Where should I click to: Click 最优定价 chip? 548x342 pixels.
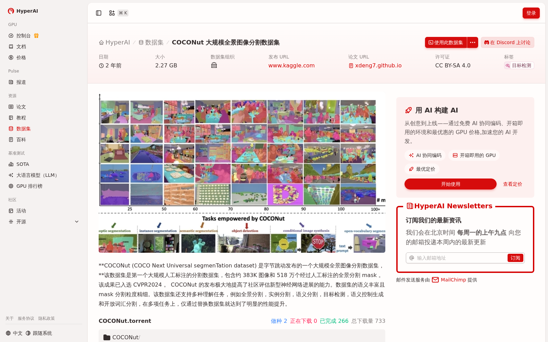(422, 169)
